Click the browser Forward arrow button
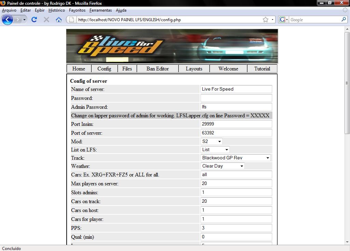Screen dimensions: 350x251 [17, 19]
